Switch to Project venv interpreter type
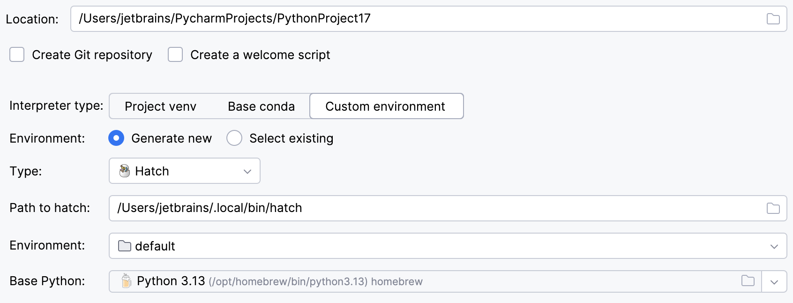 (x=160, y=106)
